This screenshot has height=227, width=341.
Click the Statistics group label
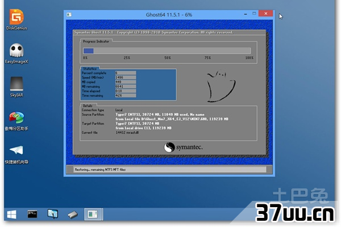(90, 69)
